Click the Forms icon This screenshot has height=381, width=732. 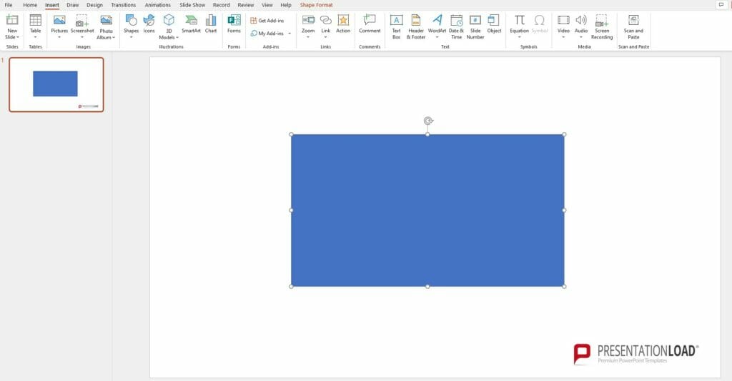tap(234, 24)
